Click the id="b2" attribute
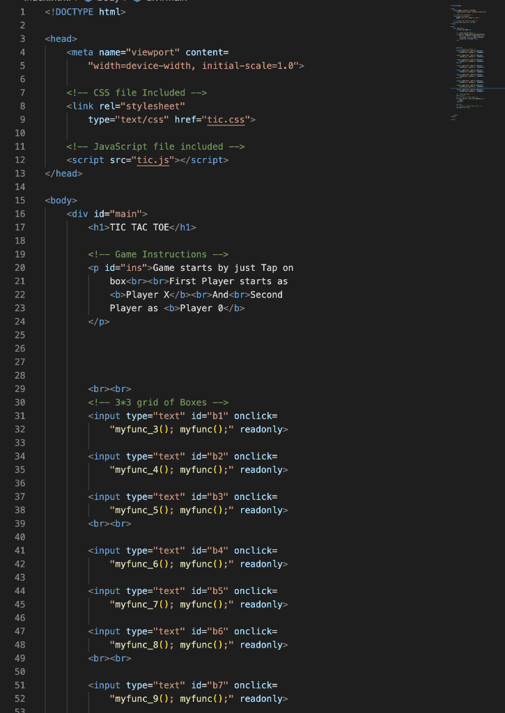The width and height of the screenshot is (505, 713). point(210,457)
